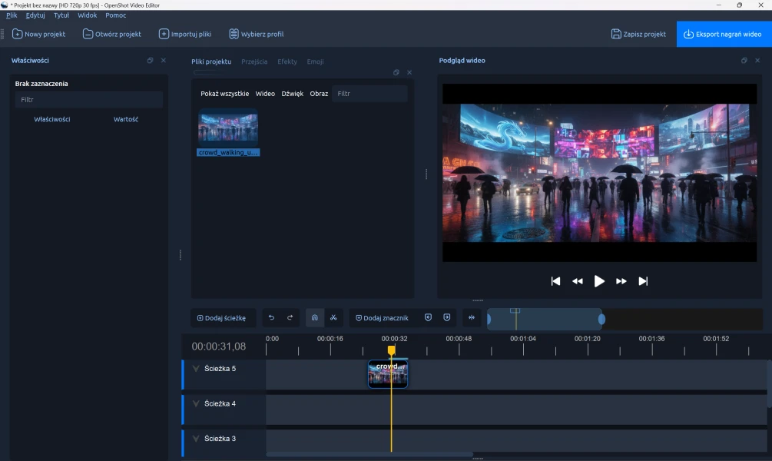Center timeline on the playhead

[x=472, y=317]
